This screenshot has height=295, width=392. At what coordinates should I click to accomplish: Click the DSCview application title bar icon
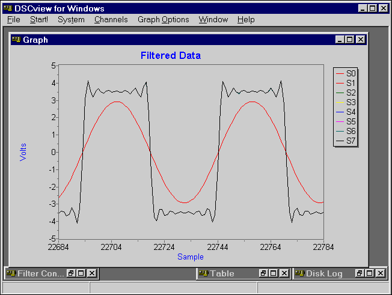pyautogui.click(x=8, y=8)
